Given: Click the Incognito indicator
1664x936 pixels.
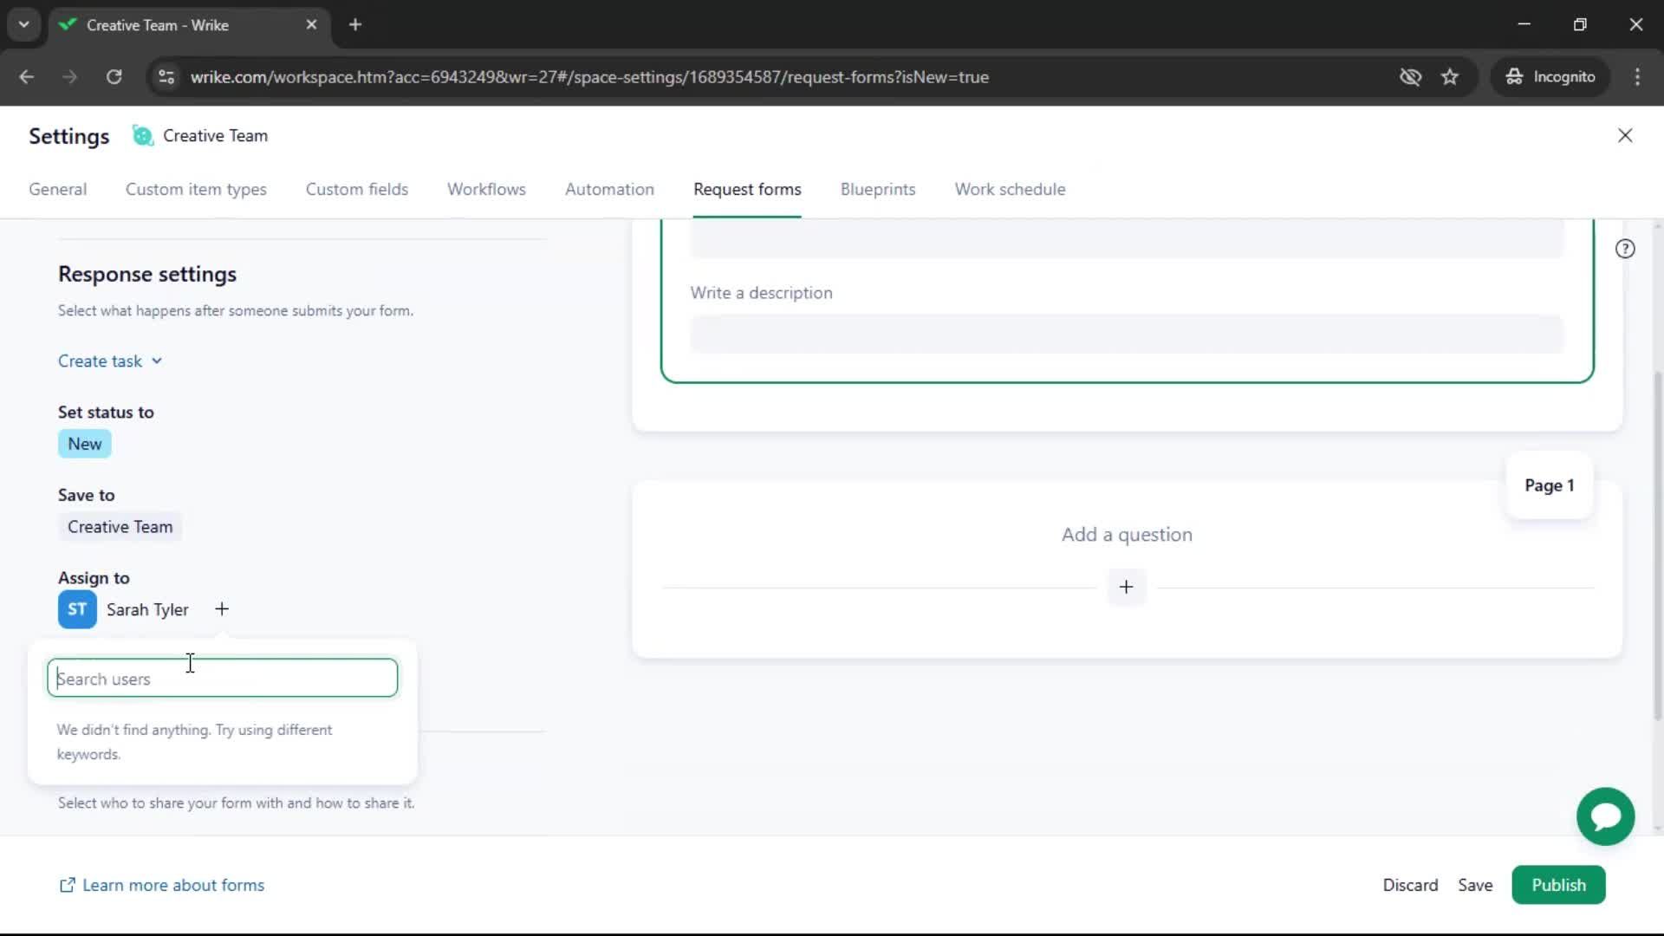Looking at the screenshot, I should coord(1550,77).
